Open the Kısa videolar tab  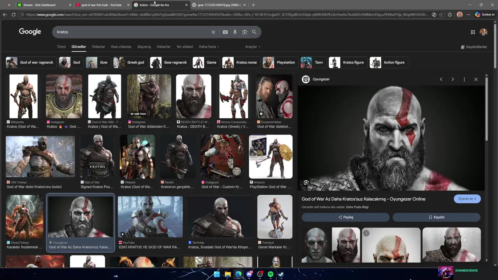[x=121, y=47]
